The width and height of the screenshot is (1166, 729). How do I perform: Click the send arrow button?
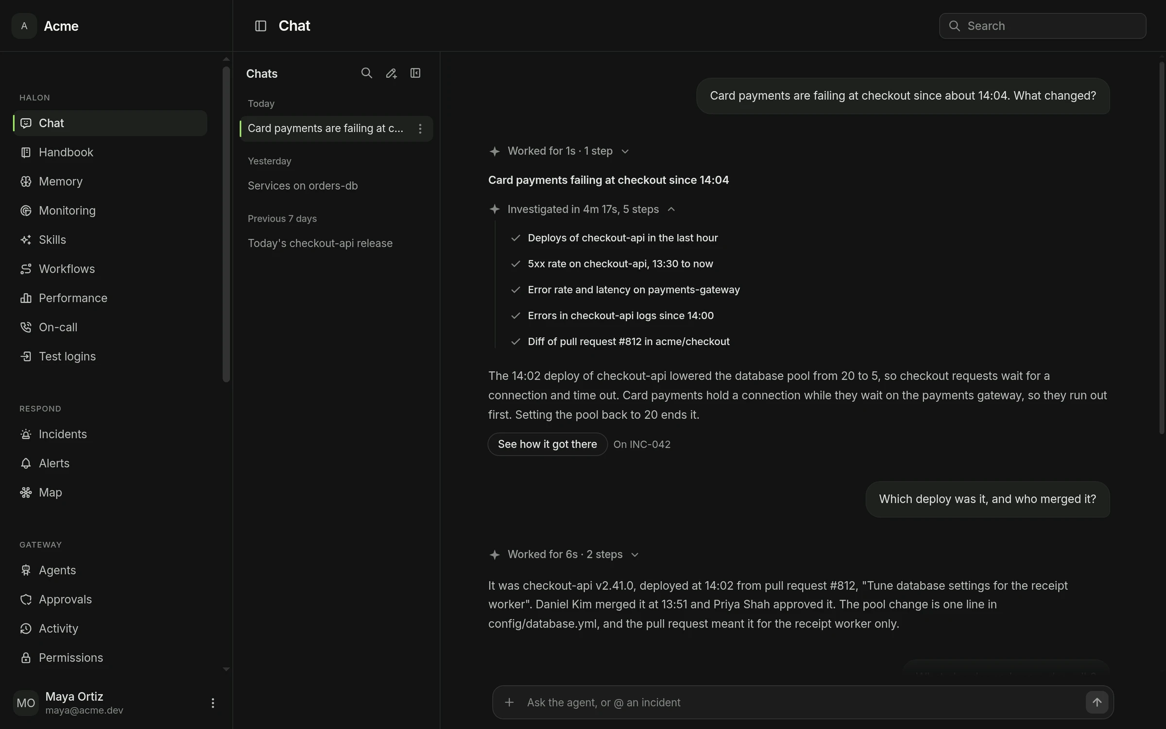coord(1097,702)
